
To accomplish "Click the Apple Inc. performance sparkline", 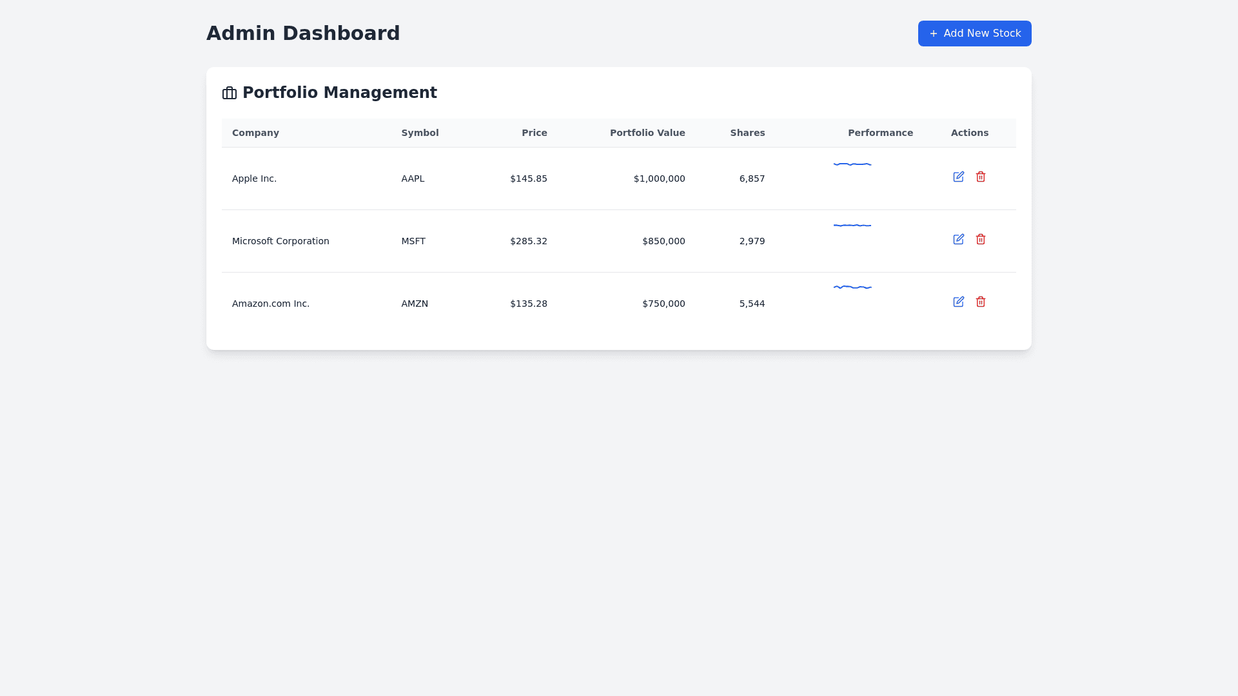I will [x=852, y=164].
